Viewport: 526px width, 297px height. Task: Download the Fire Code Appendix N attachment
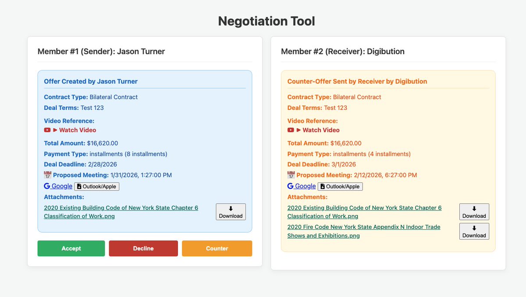(x=474, y=231)
